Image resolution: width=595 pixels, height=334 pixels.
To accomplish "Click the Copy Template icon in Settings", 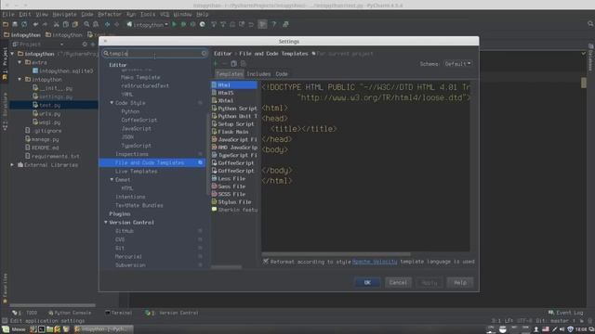I will coord(233,64).
